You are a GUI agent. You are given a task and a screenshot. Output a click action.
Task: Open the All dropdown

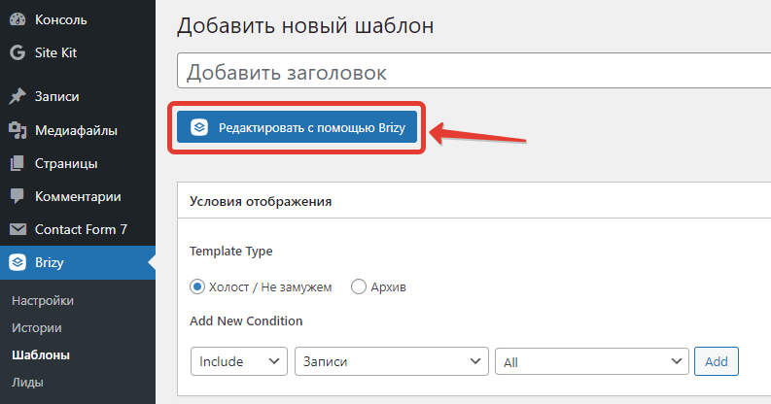(x=591, y=362)
